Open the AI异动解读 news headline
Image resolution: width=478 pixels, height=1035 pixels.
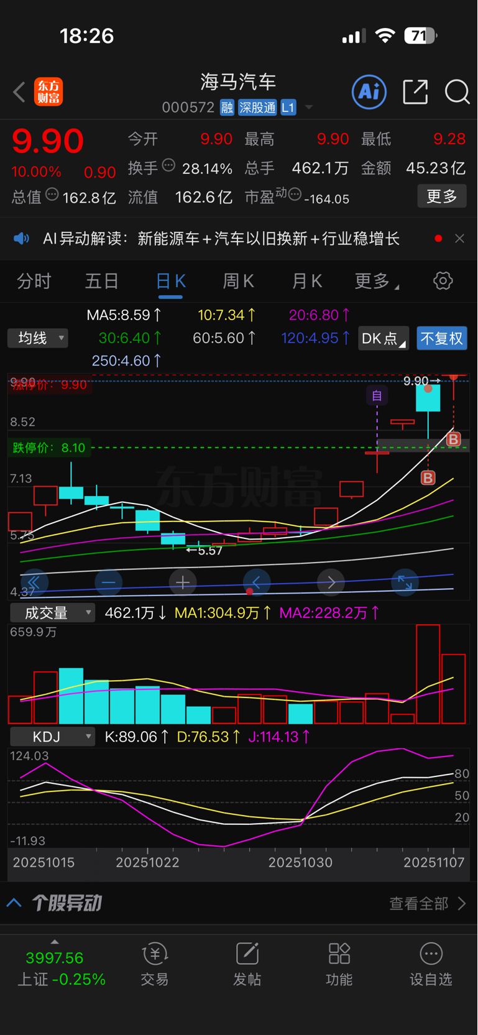pos(221,239)
